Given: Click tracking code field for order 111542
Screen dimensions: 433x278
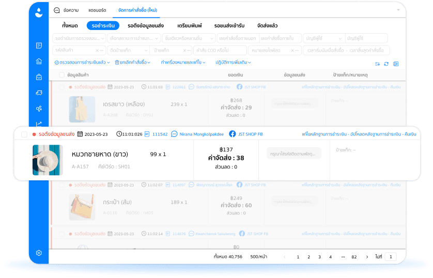Looking at the screenshot, I should point(294,153).
